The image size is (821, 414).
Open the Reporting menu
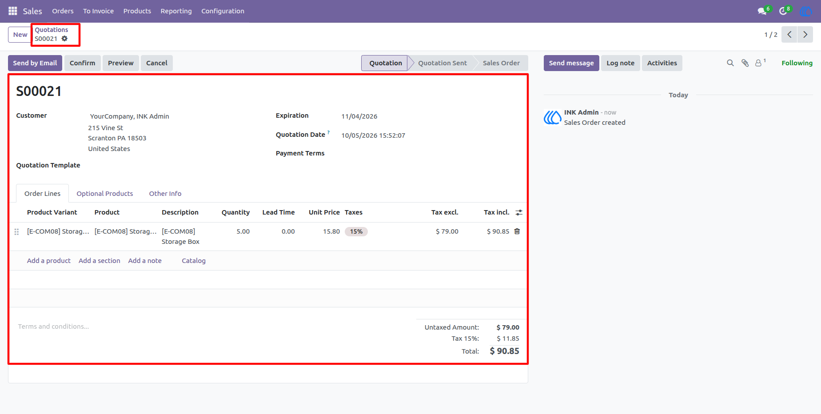[176, 11]
